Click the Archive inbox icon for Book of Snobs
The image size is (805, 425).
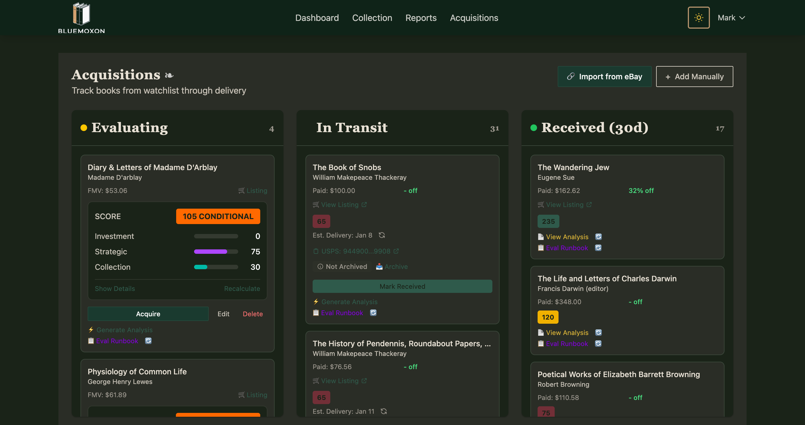[x=379, y=266]
